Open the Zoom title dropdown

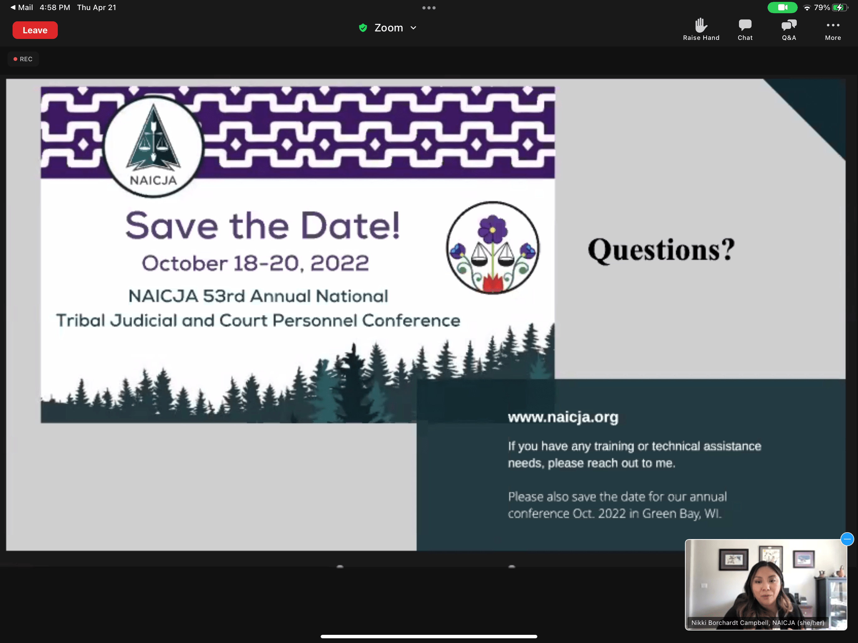pos(389,28)
